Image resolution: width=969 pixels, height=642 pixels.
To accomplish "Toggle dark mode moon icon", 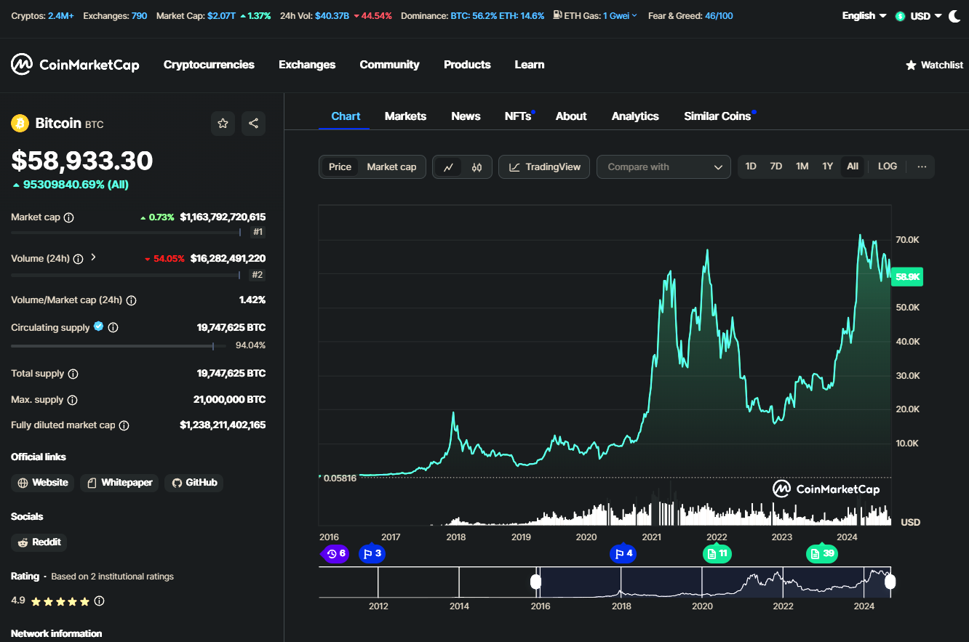I will coord(954,16).
